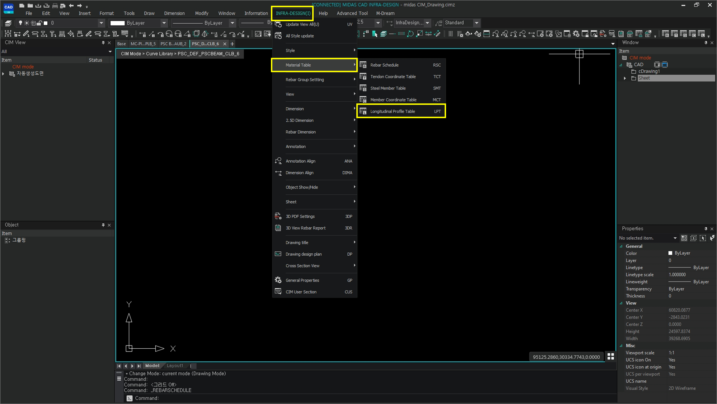The image size is (717, 404).
Task: Switch to the Base tab
Action: (122, 44)
